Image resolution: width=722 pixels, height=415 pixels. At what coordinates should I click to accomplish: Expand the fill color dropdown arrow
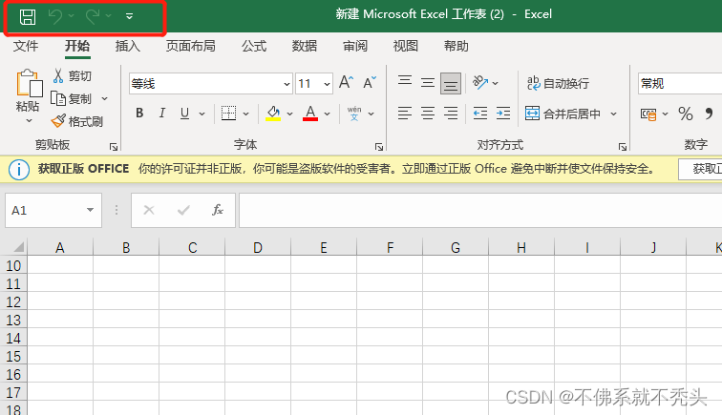point(289,114)
